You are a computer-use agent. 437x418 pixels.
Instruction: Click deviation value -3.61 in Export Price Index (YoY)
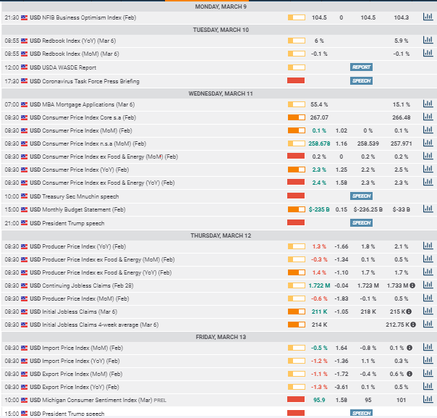[x=341, y=387]
